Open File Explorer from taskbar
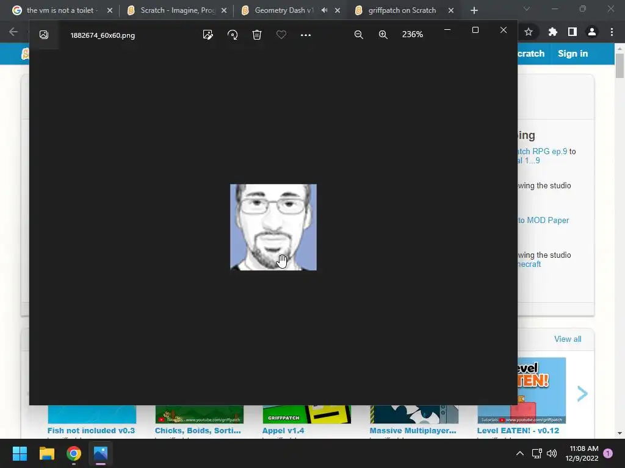The width and height of the screenshot is (625, 468). [46, 453]
